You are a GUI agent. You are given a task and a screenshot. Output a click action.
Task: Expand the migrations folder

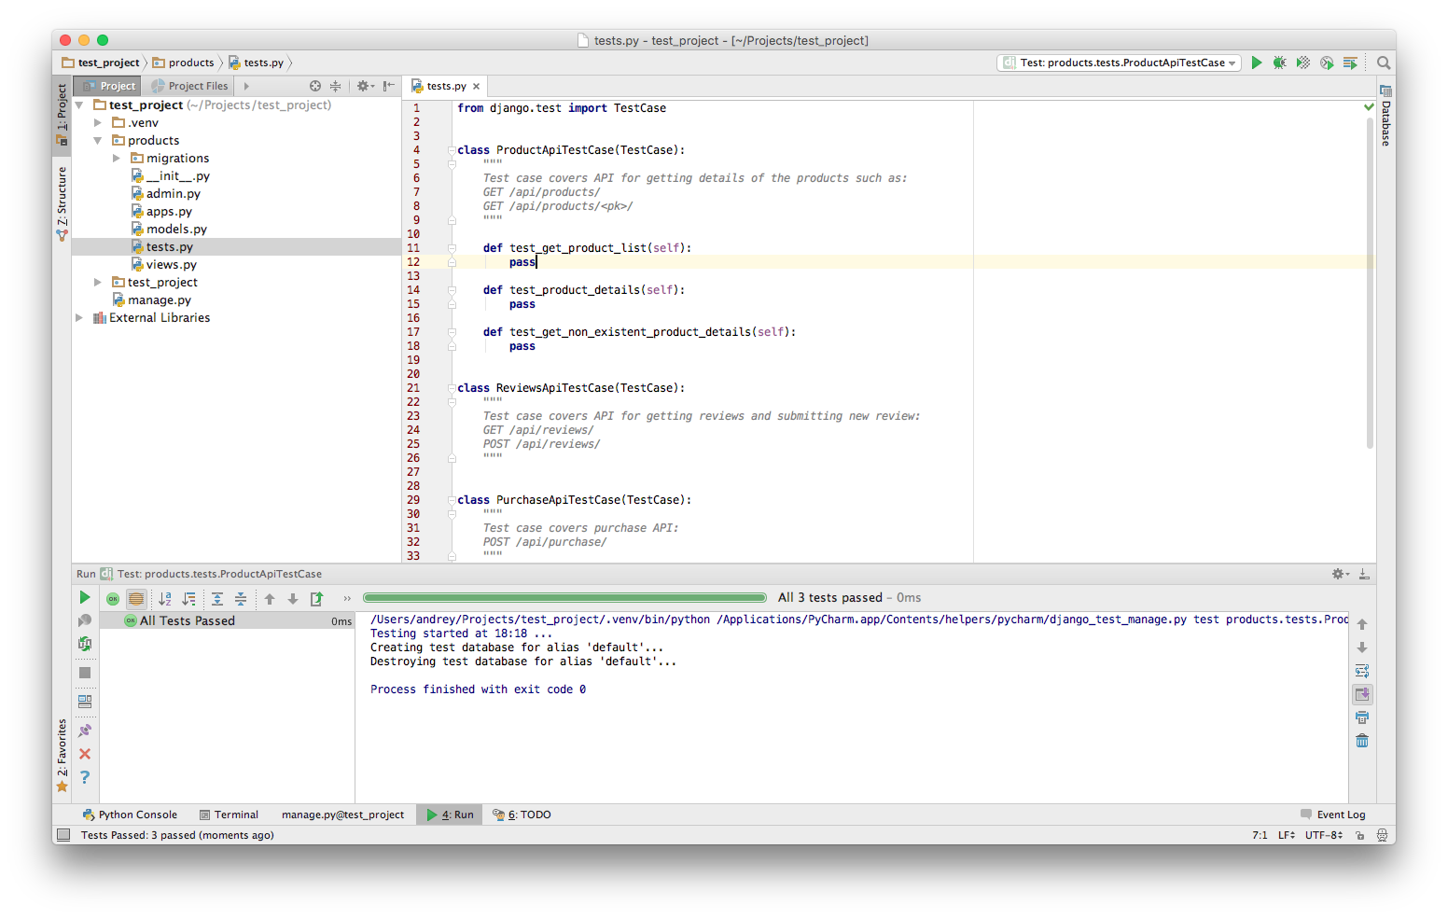[x=117, y=158]
